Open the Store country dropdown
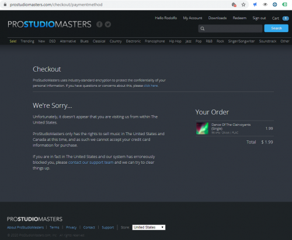292x240 pixels. tap(149, 227)
